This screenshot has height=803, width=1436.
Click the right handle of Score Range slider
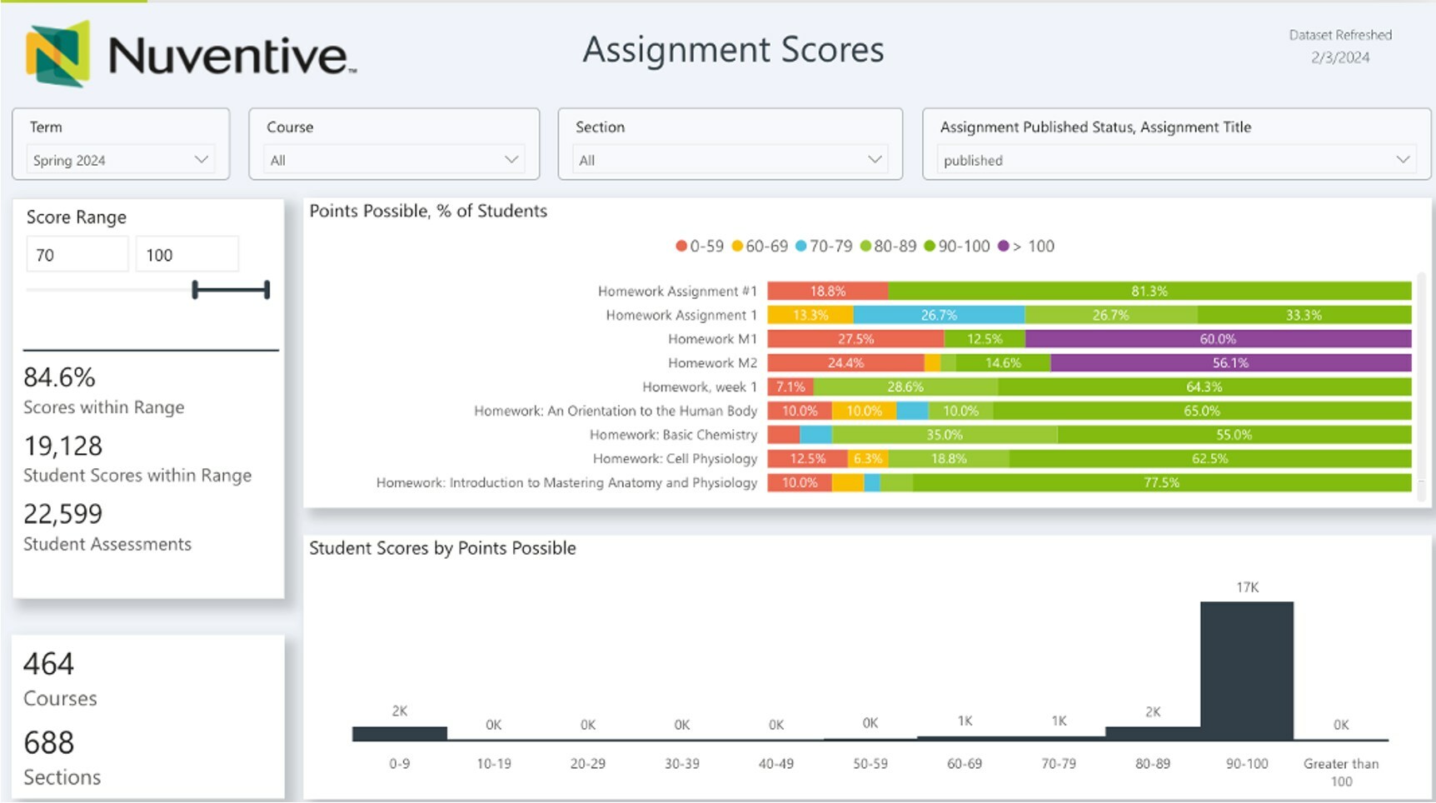(267, 290)
